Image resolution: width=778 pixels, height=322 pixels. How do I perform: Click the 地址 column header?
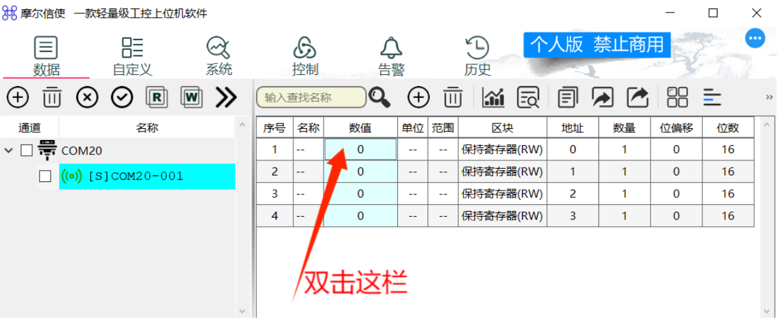[x=573, y=128]
